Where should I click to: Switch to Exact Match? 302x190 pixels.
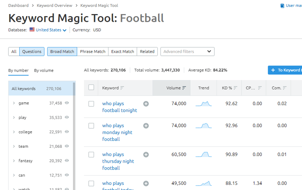tap(123, 52)
